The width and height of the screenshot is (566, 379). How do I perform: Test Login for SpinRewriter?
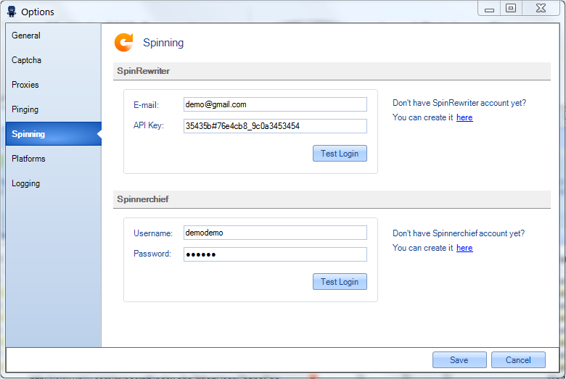click(340, 153)
